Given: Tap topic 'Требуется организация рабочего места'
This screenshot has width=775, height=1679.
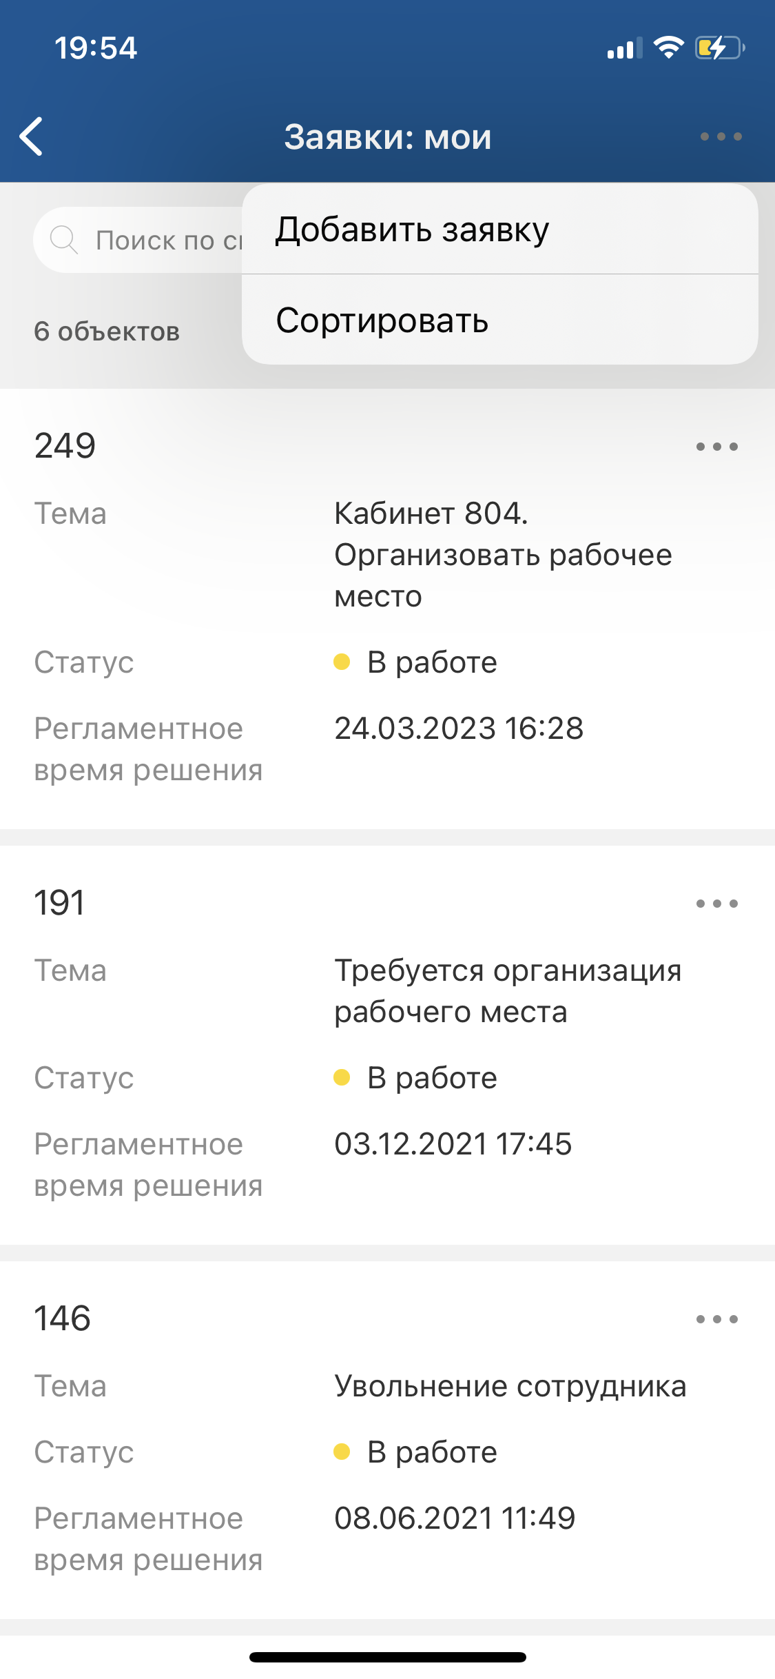Looking at the screenshot, I should [x=508, y=991].
